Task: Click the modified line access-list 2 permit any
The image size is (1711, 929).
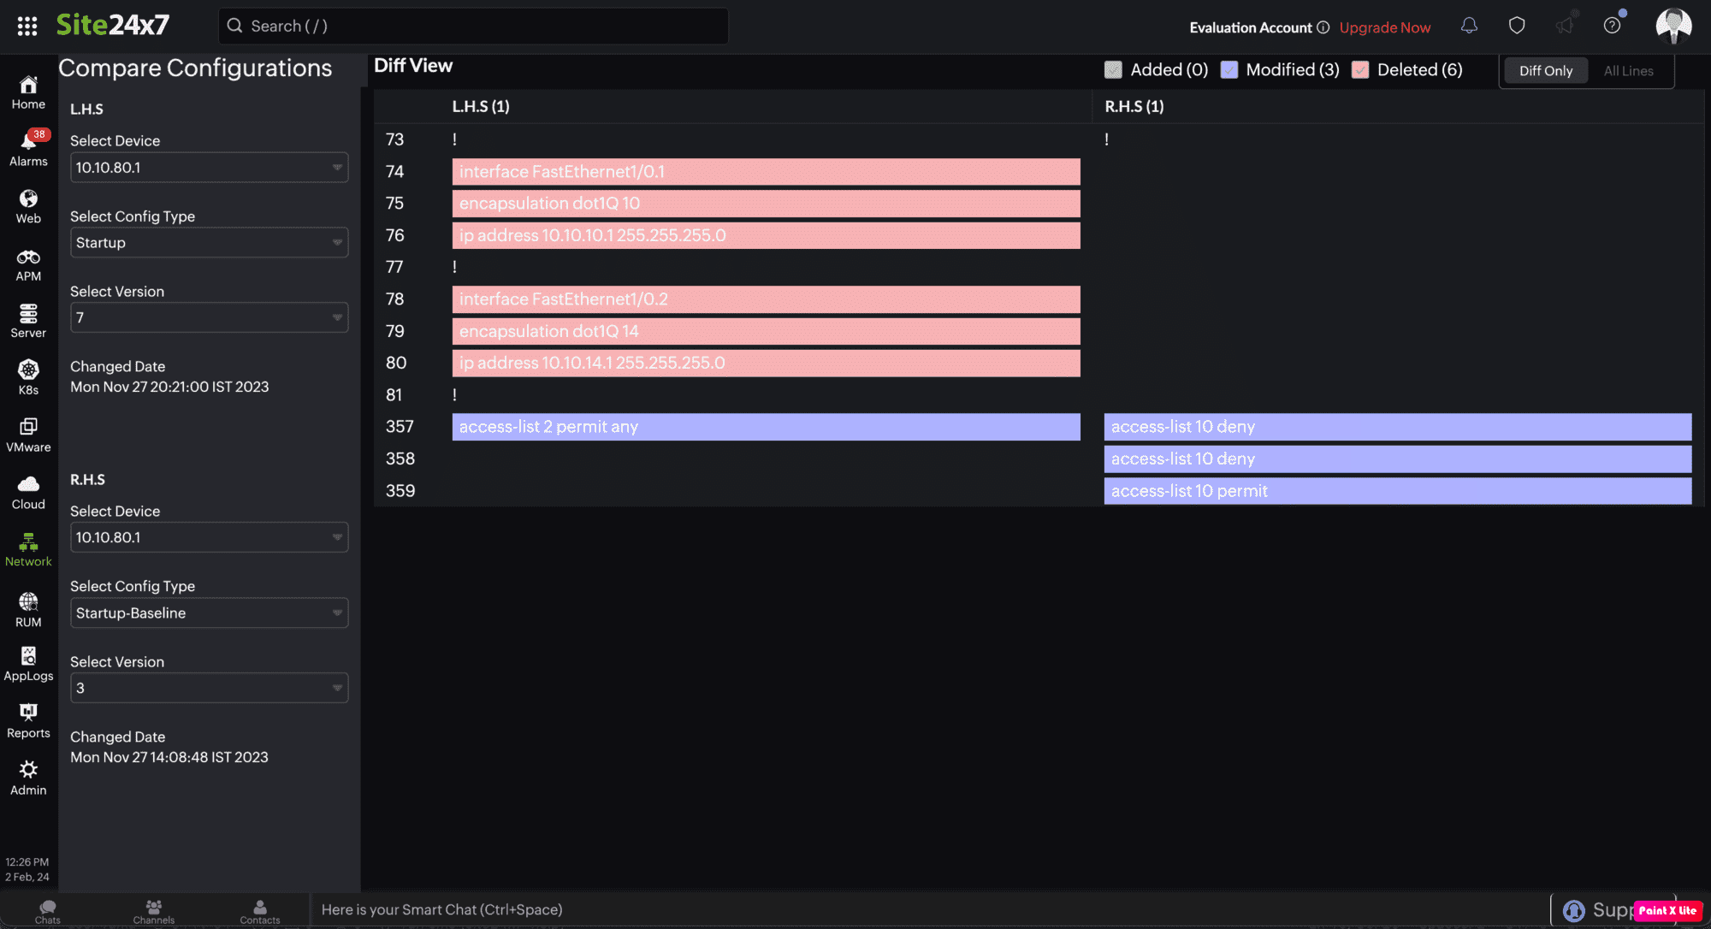Action: click(x=766, y=427)
